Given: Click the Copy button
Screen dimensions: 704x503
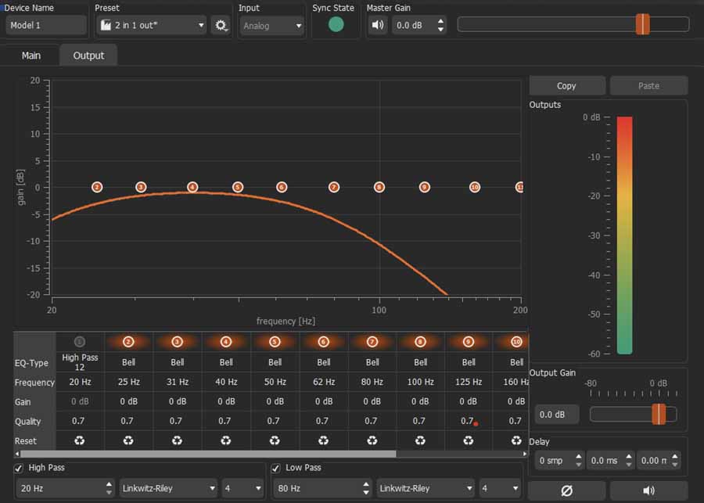Looking at the screenshot, I should (x=566, y=86).
